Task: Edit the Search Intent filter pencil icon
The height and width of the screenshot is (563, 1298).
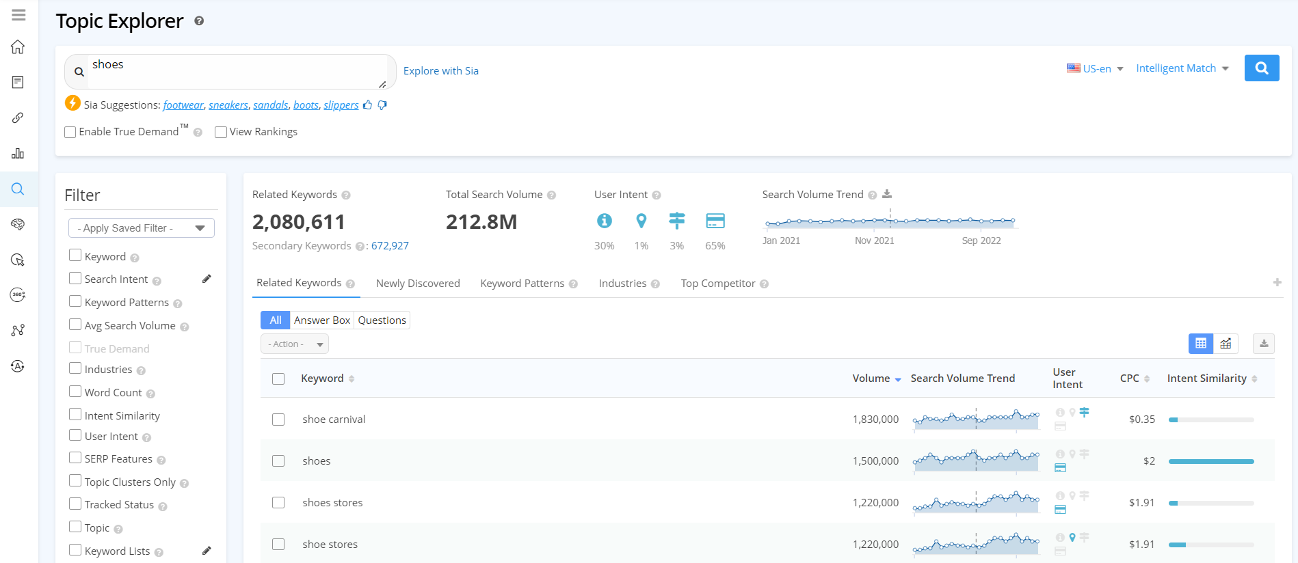Action: point(207,279)
